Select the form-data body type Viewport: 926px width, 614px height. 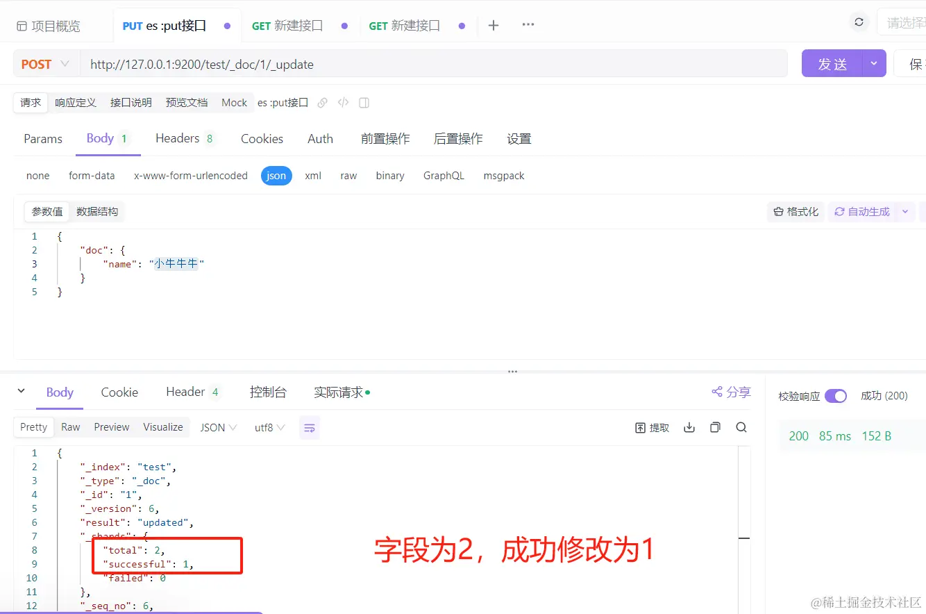(92, 176)
